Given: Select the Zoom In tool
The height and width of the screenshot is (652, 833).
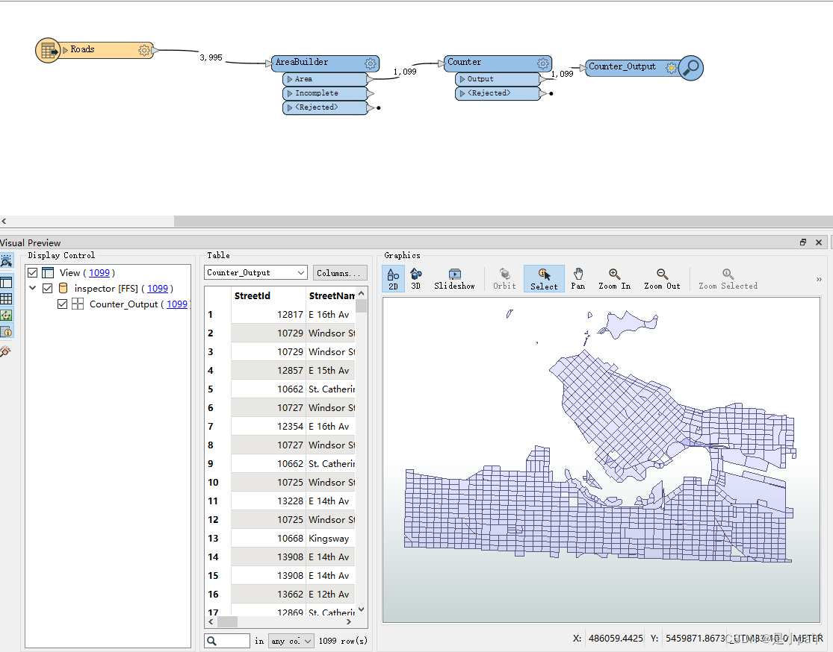Looking at the screenshot, I should [x=614, y=278].
